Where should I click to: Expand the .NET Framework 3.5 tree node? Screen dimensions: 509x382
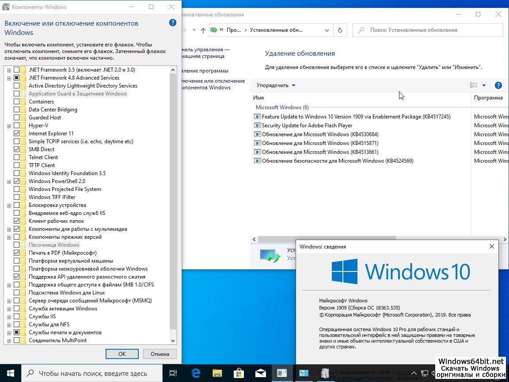click(9, 70)
